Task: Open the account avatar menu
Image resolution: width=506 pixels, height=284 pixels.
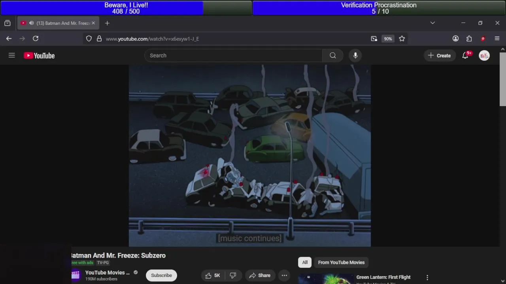Action: (x=484, y=56)
